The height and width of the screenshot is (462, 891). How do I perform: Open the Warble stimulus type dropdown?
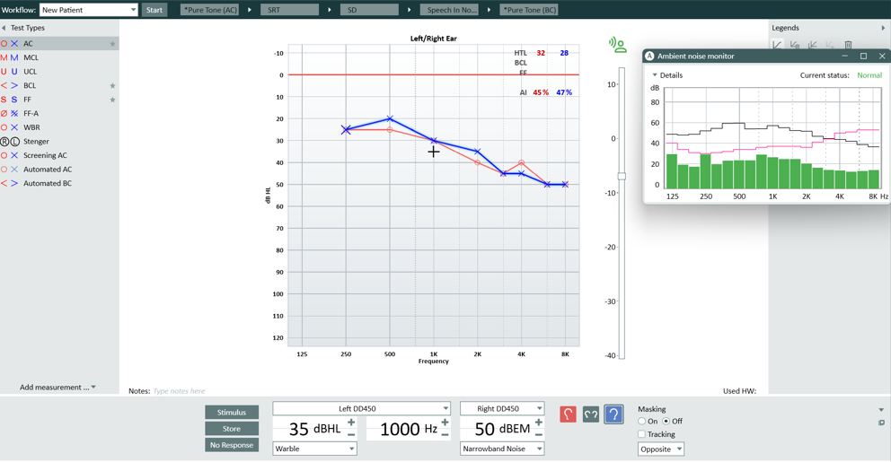click(x=314, y=449)
